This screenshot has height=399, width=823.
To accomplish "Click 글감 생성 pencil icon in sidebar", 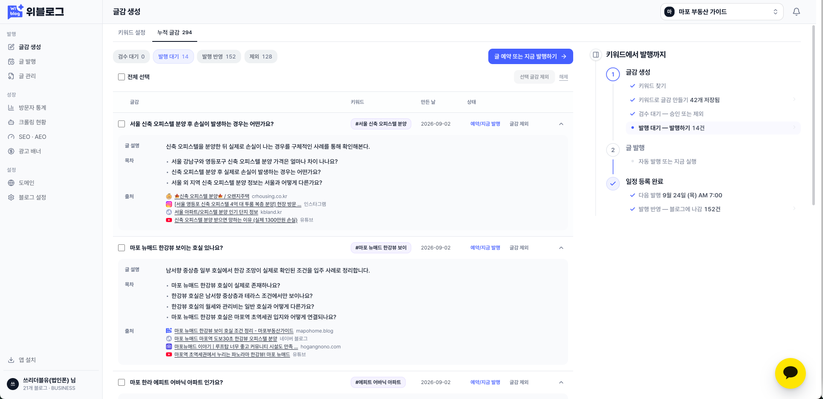I will tap(11, 47).
